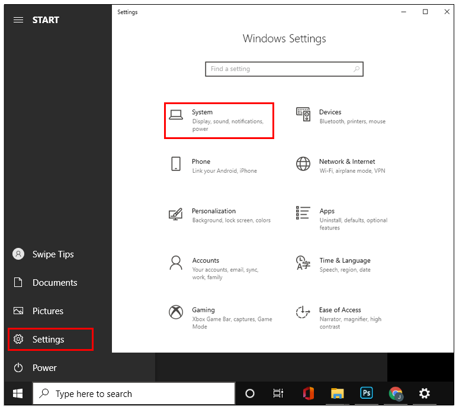Click the Type here to search box
This screenshot has width=459, height=410.
(x=134, y=393)
